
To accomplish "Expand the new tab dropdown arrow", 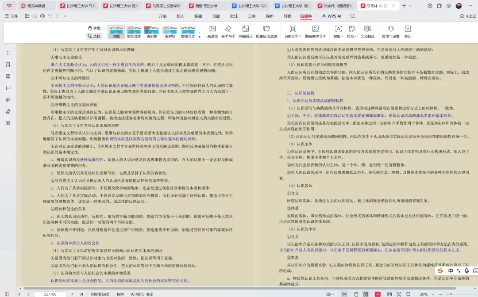I will click(x=410, y=6).
